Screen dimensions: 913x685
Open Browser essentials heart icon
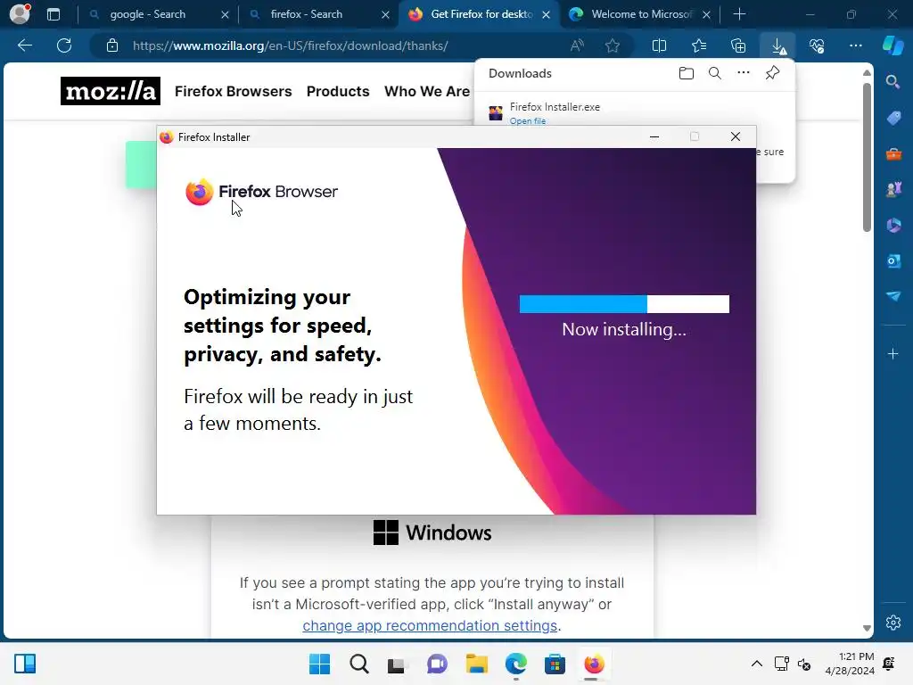coord(817,45)
